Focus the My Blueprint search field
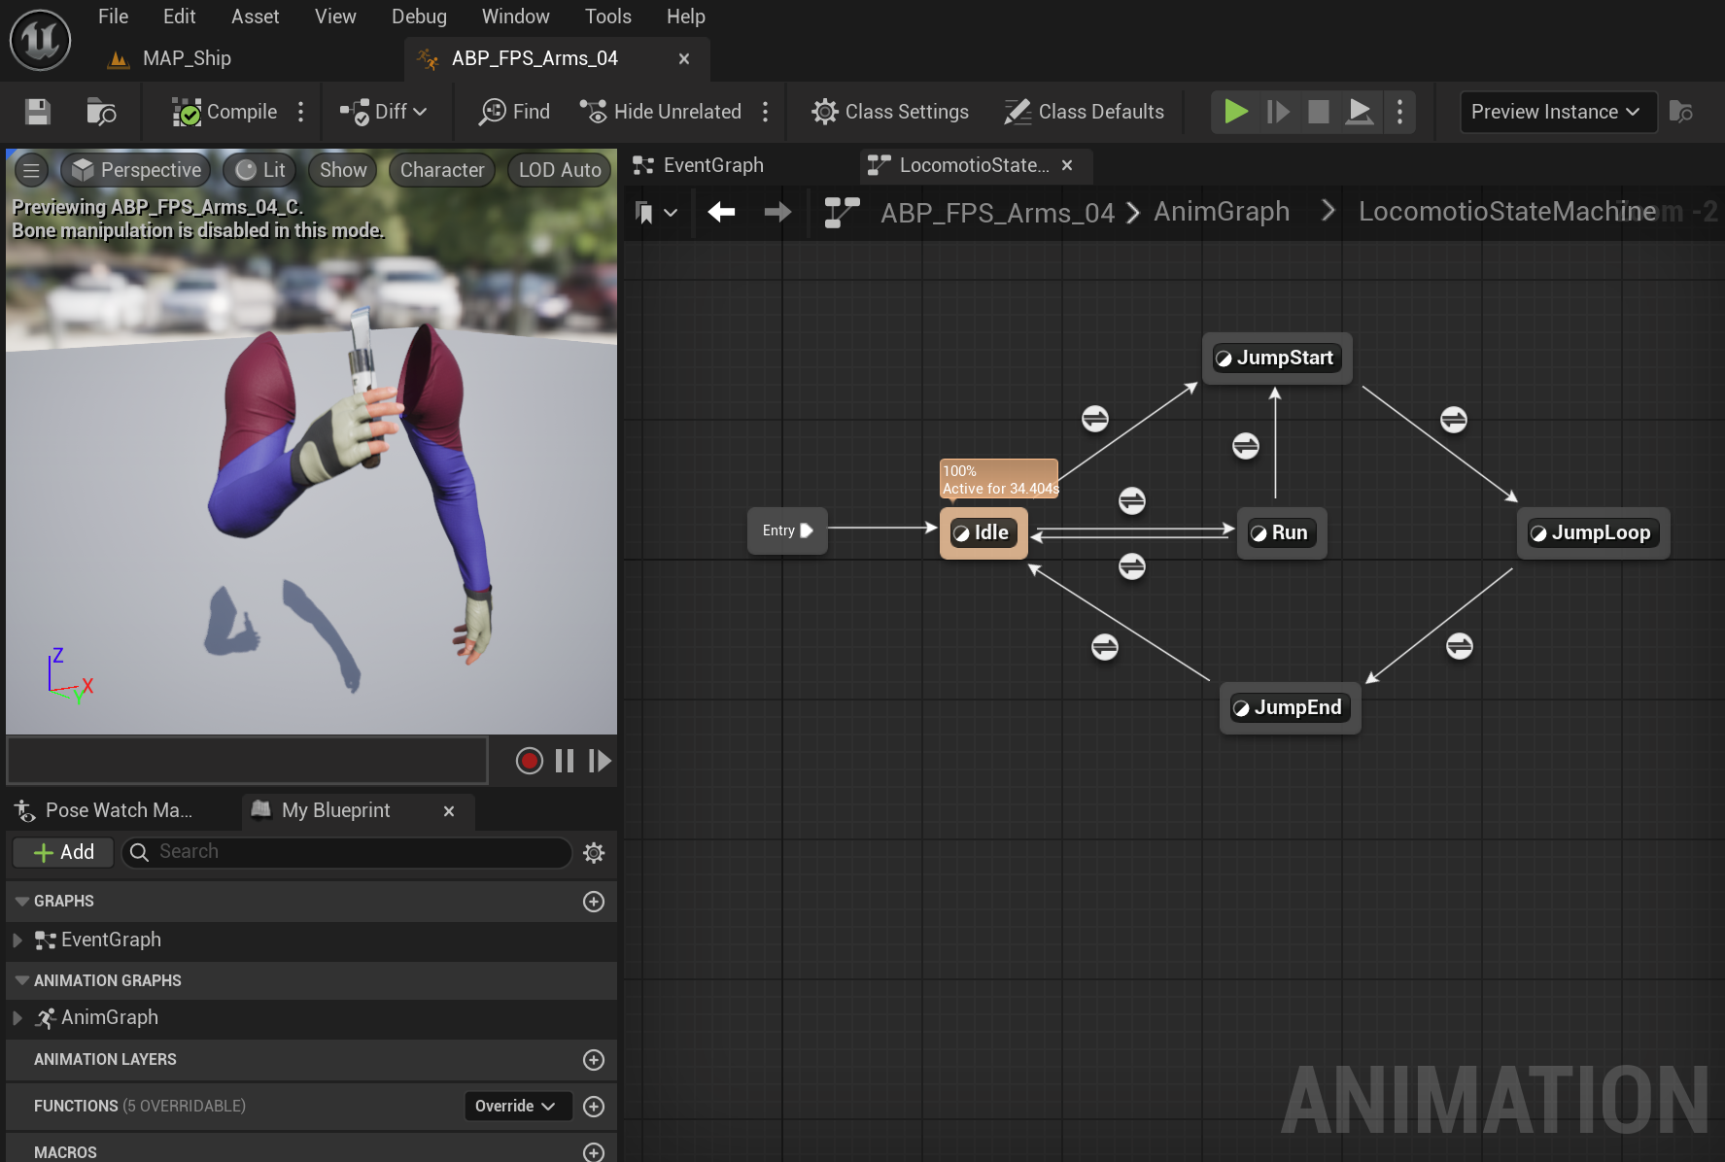 point(347,852)
